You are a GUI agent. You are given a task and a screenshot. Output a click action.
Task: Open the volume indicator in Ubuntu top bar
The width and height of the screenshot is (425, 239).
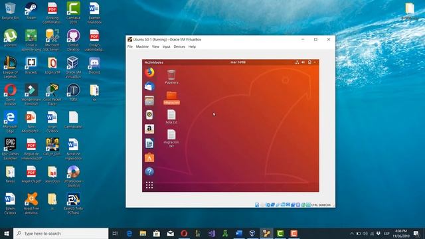point(303,62)
